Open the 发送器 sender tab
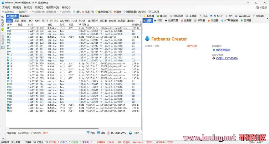The image size is (269, 144). click(x=213, y=20)
